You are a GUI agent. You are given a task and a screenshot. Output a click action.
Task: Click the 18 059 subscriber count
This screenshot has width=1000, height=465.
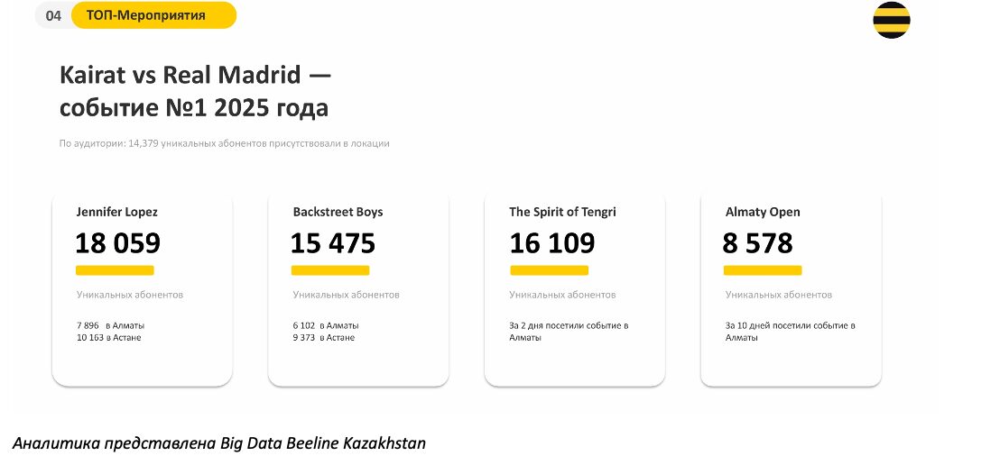(118, 243)
